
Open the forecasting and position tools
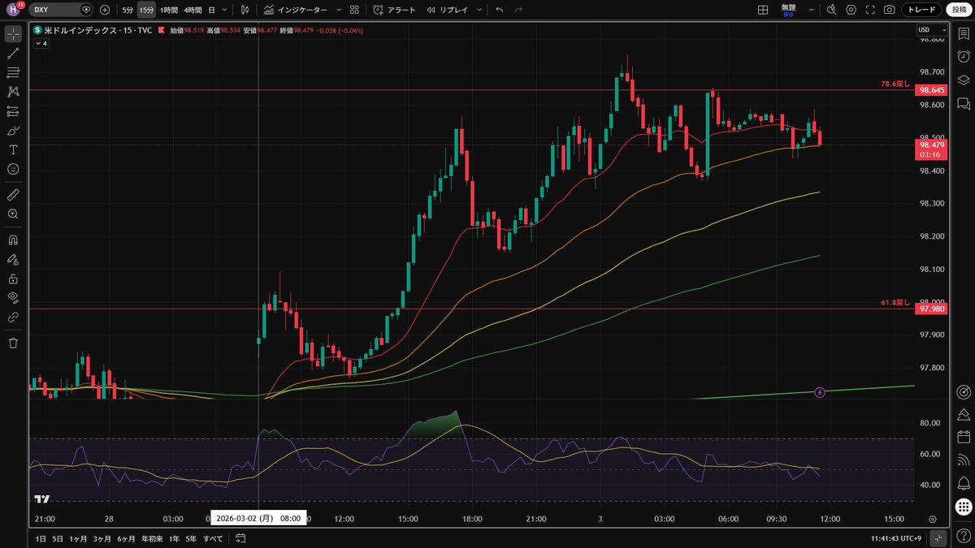[13, 111]
